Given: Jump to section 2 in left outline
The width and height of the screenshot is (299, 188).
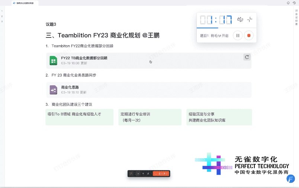Looking at the screenshot, I should pos(2,16).
